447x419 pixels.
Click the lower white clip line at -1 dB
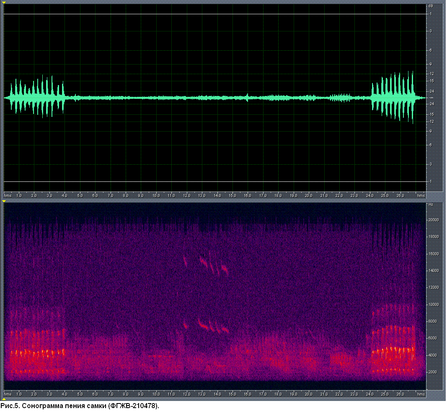coord(215,181)
